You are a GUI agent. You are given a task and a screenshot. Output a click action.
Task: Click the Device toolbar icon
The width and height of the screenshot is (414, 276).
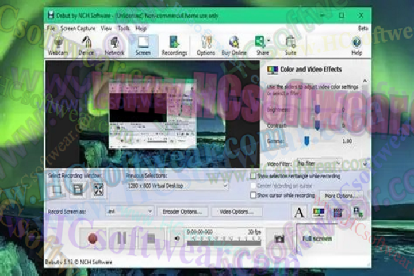86,45
